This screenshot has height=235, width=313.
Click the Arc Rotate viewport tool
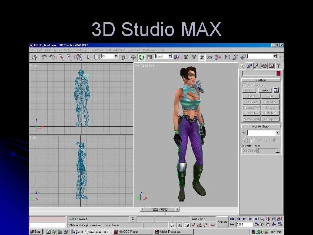pyautogui.click(x=274, y=225)
